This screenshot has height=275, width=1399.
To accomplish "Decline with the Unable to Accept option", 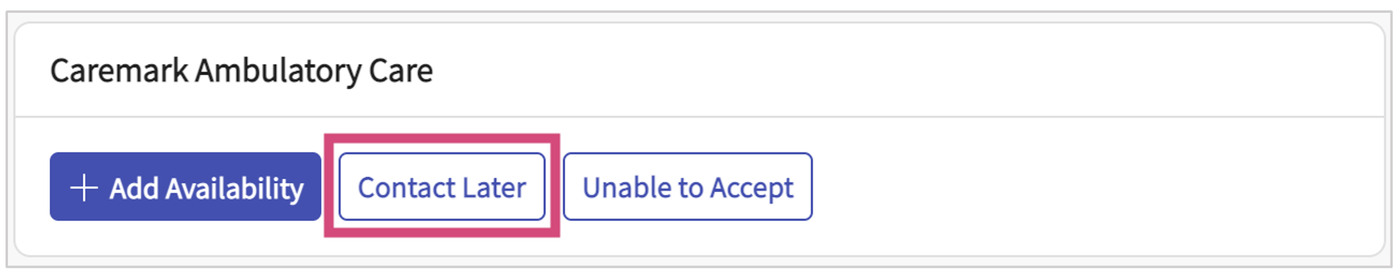I will pyautogui.click(x=687, y=187).
